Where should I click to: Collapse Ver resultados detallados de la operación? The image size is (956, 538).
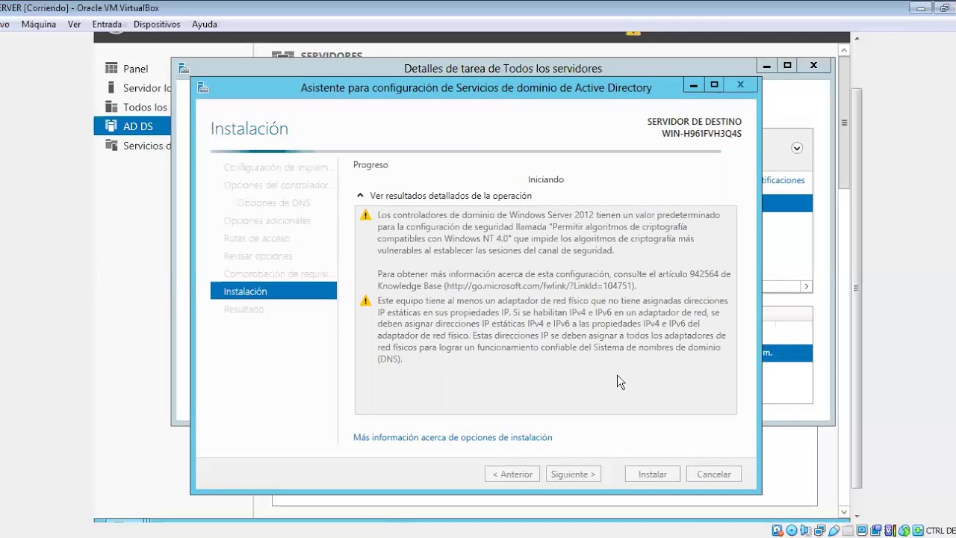(360, 196)
